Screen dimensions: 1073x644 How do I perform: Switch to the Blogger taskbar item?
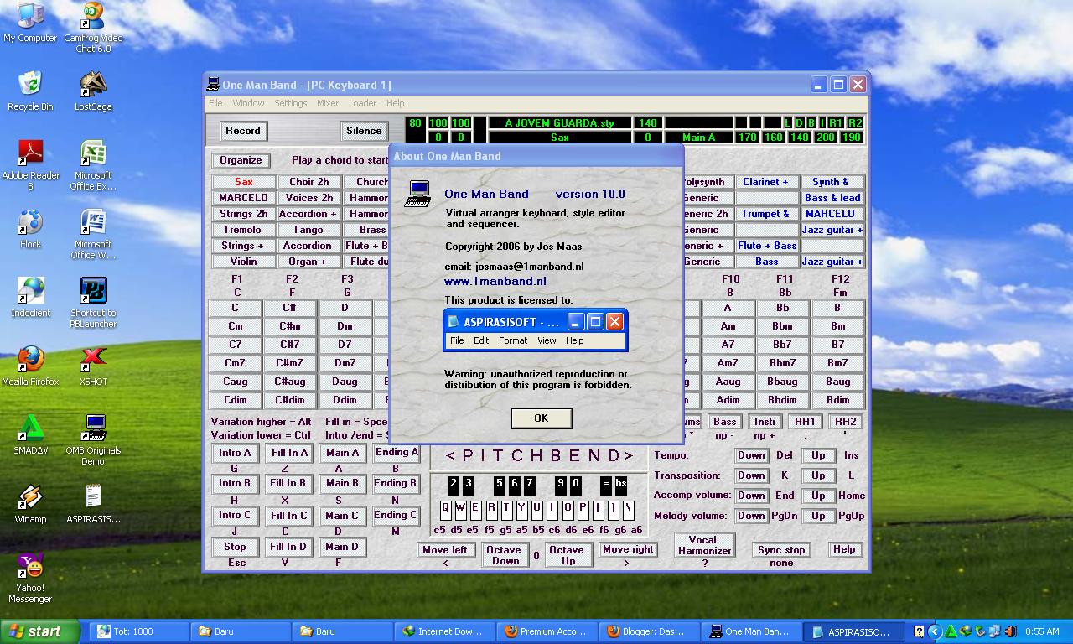point(647,631)
